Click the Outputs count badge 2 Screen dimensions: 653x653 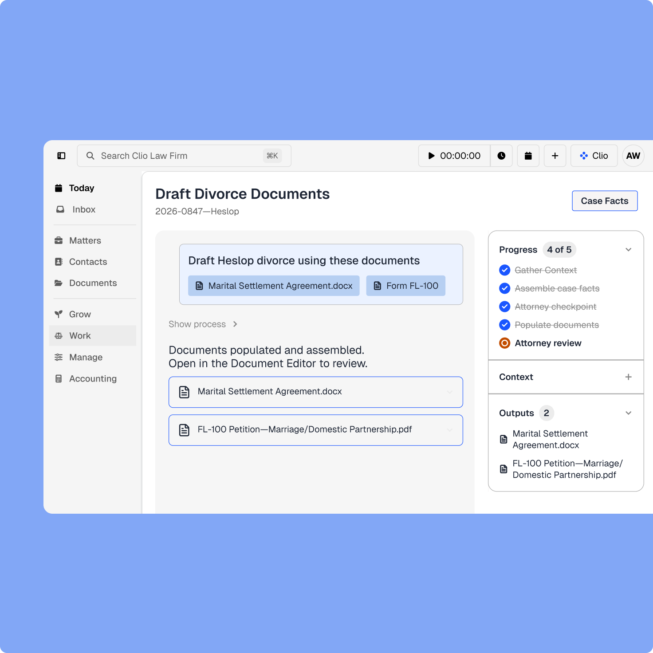coord(547,413)
